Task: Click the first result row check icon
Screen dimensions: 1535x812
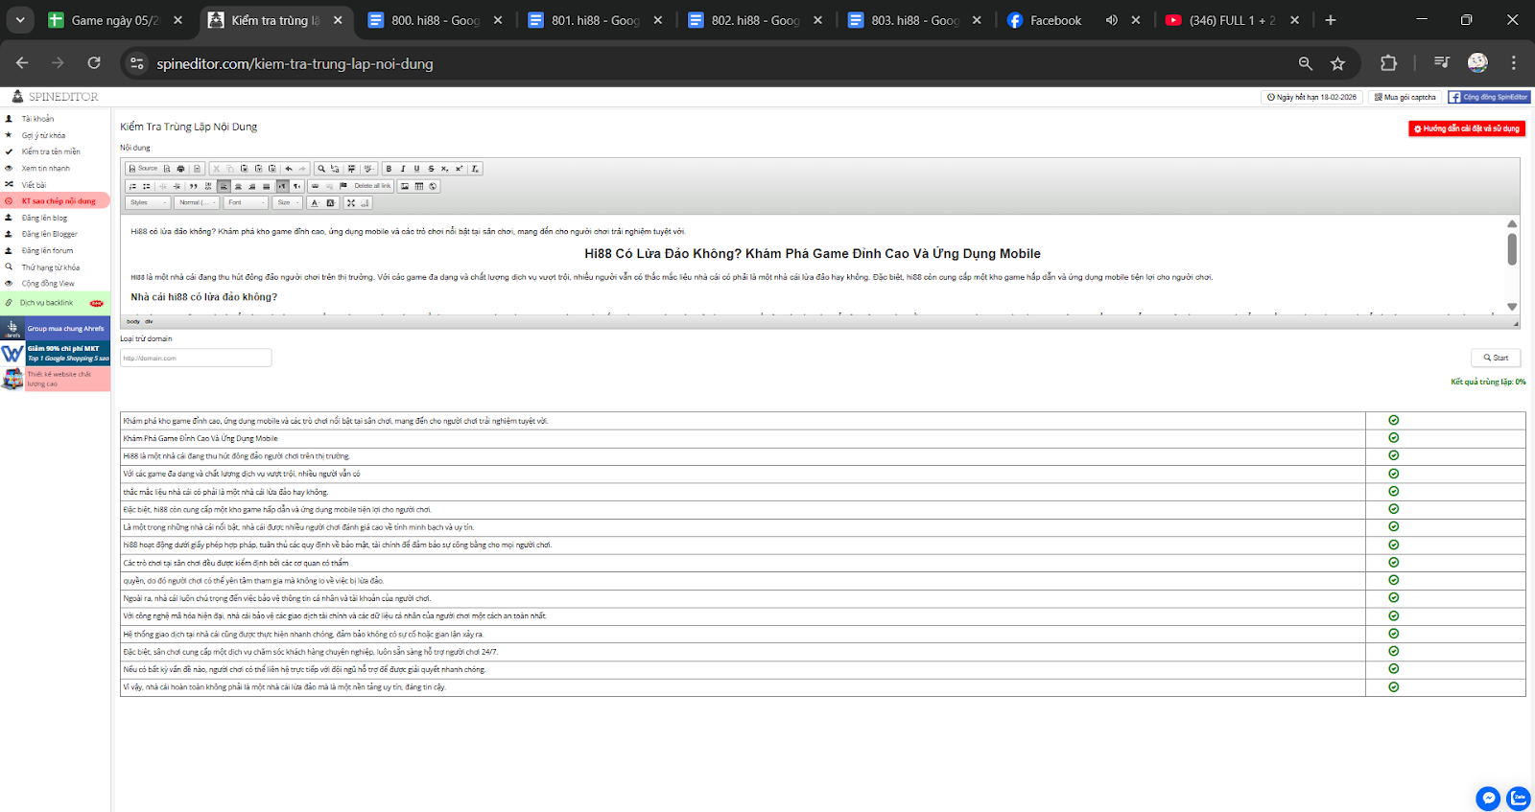Action: point(1394,420)
